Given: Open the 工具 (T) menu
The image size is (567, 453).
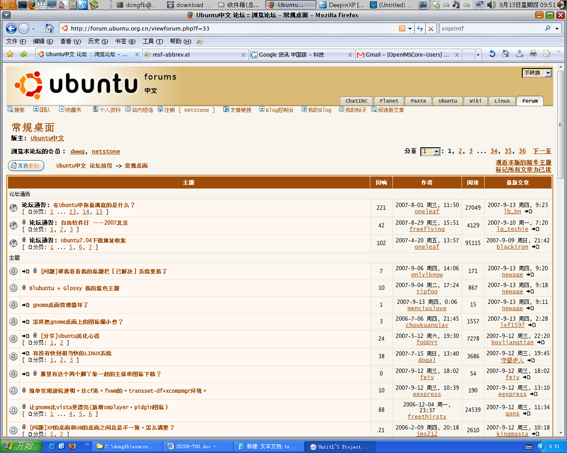Looking at the screenshot, I should pyautogui.click(x=152, y=41).
